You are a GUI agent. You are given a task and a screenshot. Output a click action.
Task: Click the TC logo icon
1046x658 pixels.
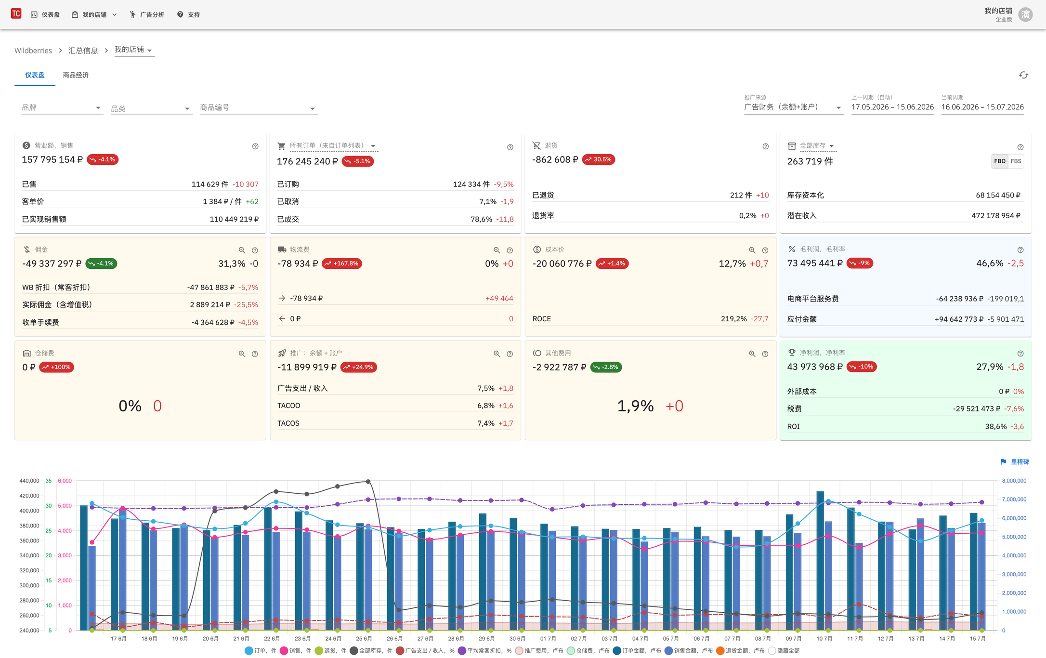coord(16,13)
